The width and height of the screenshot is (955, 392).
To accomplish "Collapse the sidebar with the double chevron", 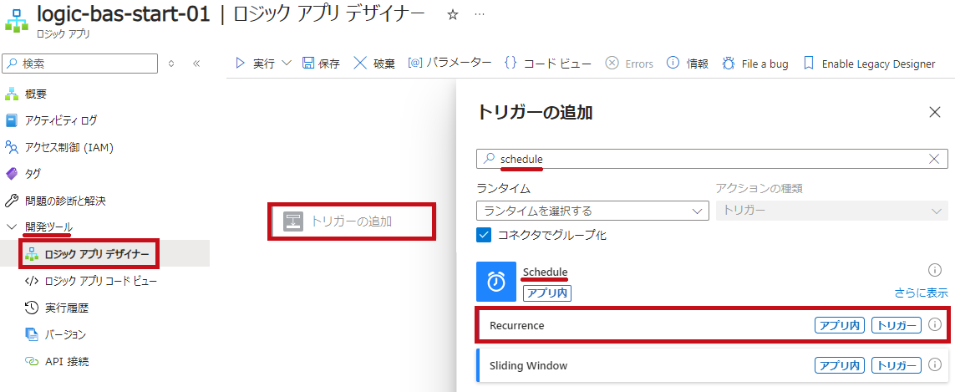I will coord(196,64).
